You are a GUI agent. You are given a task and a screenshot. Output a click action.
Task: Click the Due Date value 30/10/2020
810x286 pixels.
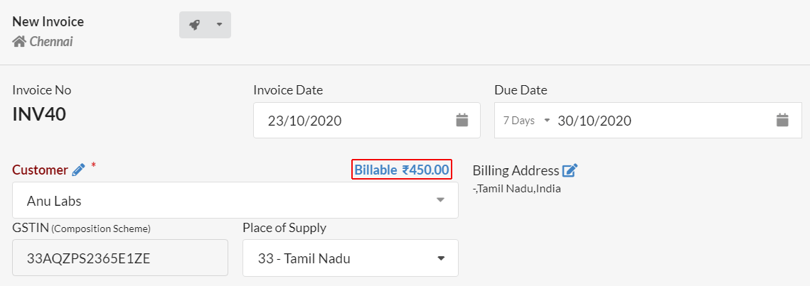[594, 121]
